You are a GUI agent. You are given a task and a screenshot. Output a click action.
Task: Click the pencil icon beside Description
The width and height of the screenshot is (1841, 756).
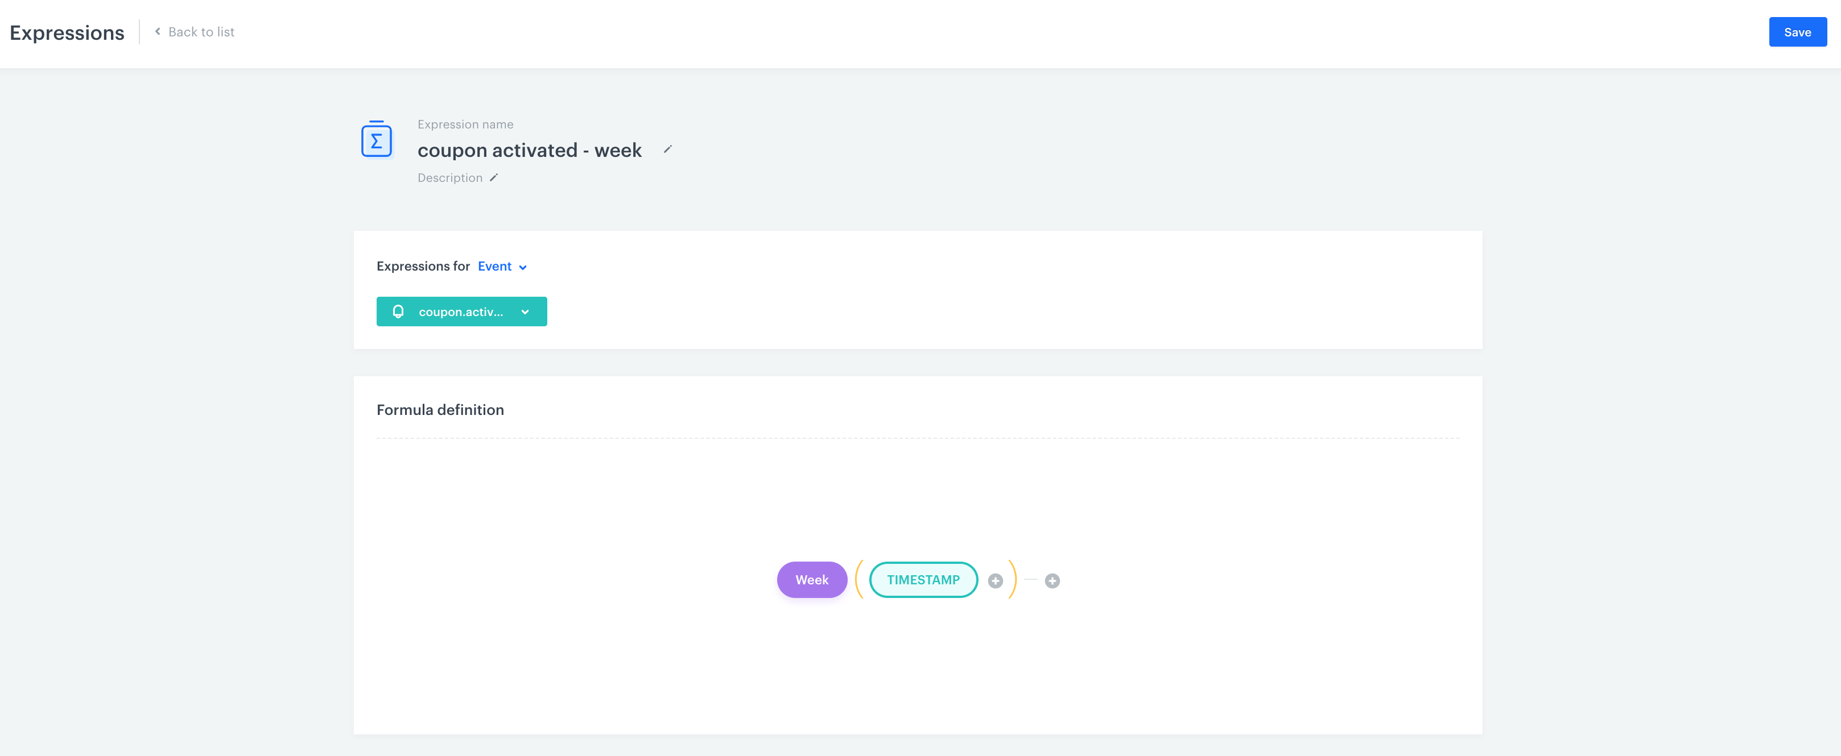point(494,178)
